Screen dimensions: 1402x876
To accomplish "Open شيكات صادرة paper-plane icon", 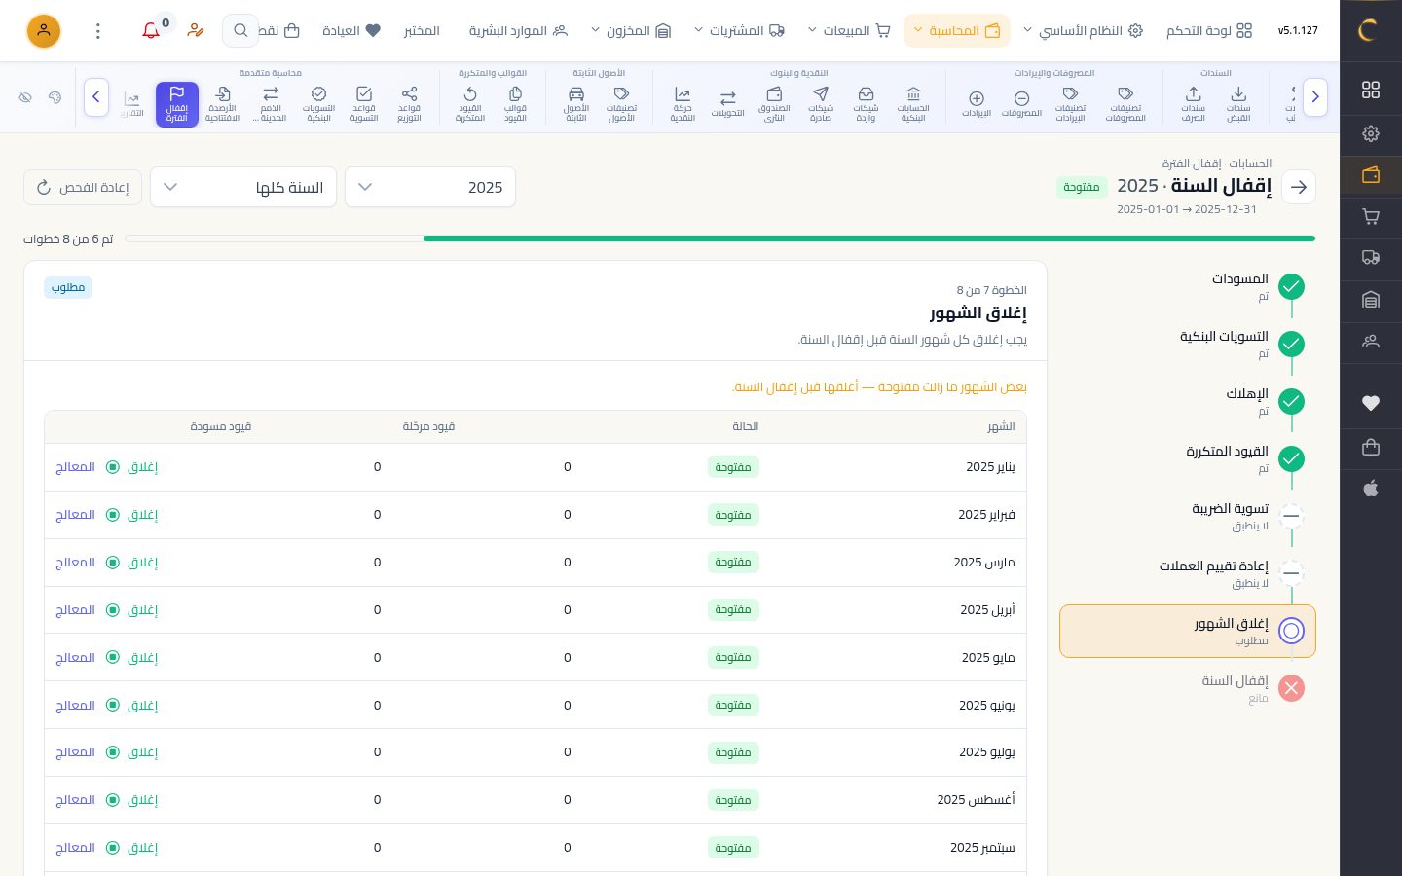I will (821, 104).
